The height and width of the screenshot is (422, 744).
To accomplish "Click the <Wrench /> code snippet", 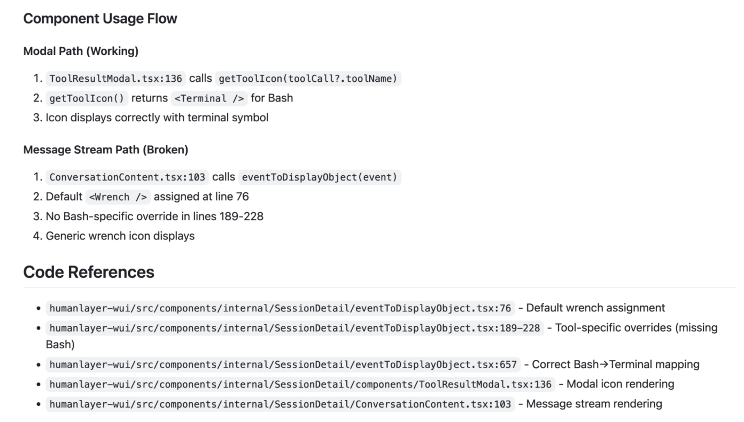I will pos(118,197).
